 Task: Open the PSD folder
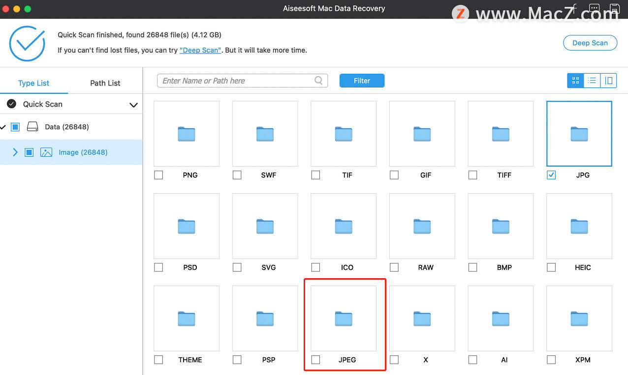pos(187,226)
